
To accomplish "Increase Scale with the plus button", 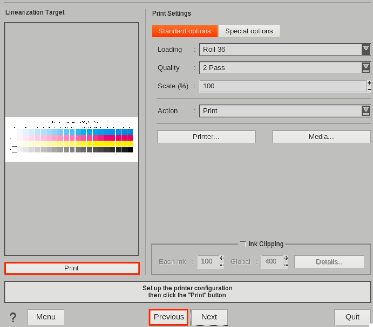I will pyautogui.click(x=369, y=83).
